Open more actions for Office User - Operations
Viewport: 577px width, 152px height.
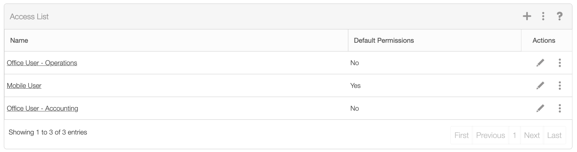tap(559, 63)
